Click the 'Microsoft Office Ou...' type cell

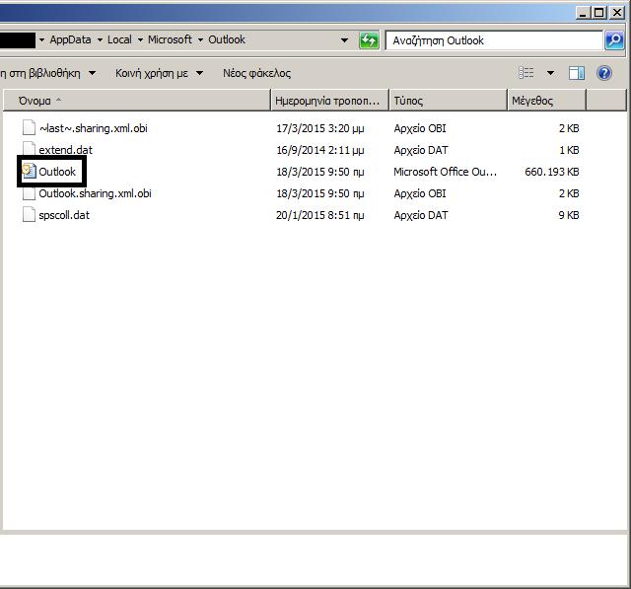[x=445, y=172]
